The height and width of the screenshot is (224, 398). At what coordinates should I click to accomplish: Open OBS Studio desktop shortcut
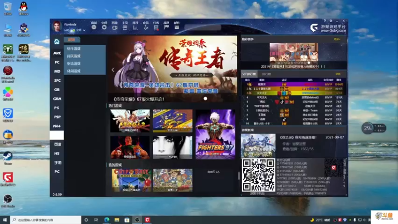8,201
